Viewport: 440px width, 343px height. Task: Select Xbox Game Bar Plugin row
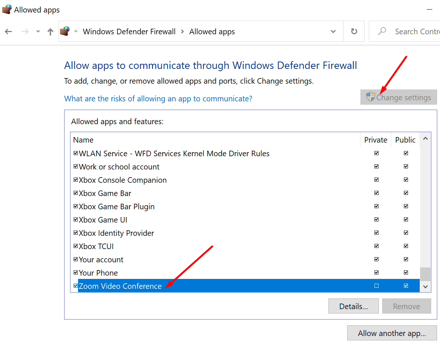pos(245,206)
